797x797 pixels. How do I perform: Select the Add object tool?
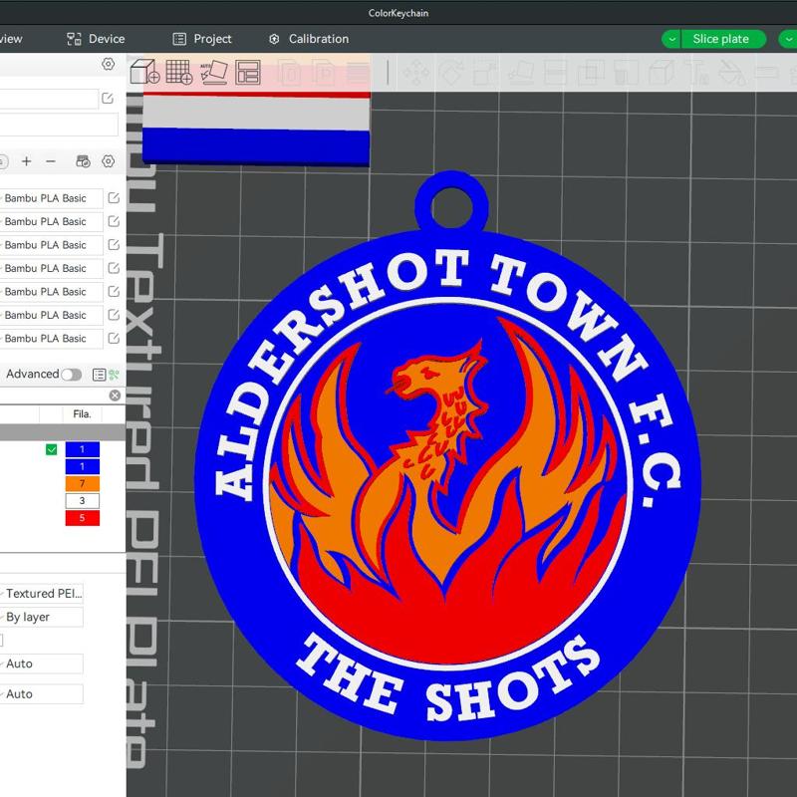coord(147,72)
